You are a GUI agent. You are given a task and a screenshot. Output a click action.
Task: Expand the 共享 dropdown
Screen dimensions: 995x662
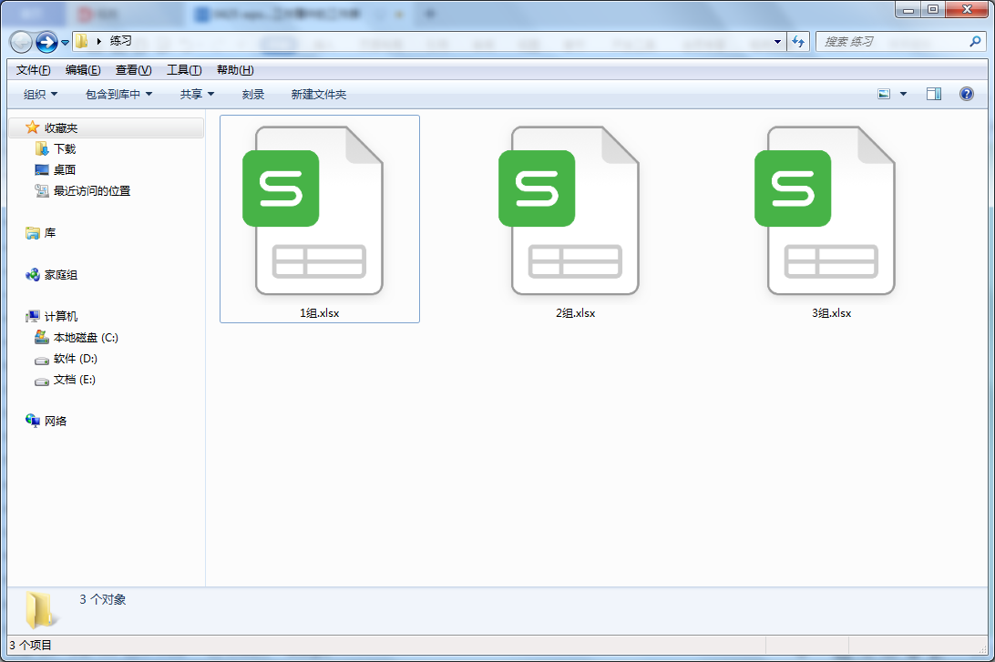(x=197, y=95)
